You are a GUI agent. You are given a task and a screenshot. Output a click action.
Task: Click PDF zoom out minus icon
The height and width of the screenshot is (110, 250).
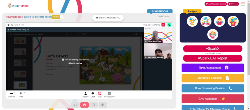(x=71, y=34)
